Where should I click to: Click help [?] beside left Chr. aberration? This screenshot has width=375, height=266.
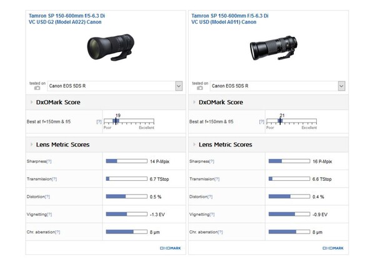[x=57, y=232]
